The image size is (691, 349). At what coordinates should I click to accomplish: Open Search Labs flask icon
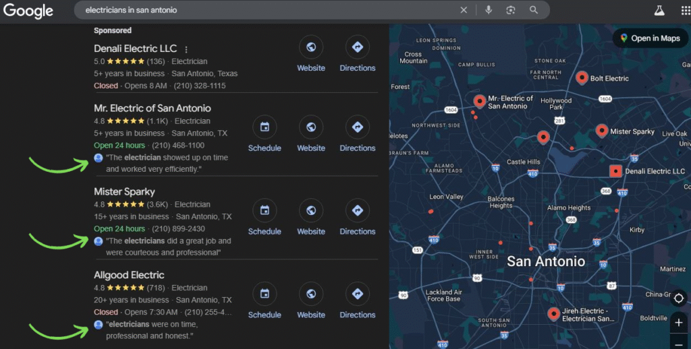tap(659, 11)
